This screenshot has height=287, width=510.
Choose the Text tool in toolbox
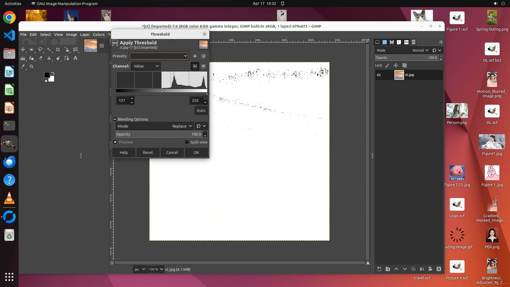[x=75, y=58]
